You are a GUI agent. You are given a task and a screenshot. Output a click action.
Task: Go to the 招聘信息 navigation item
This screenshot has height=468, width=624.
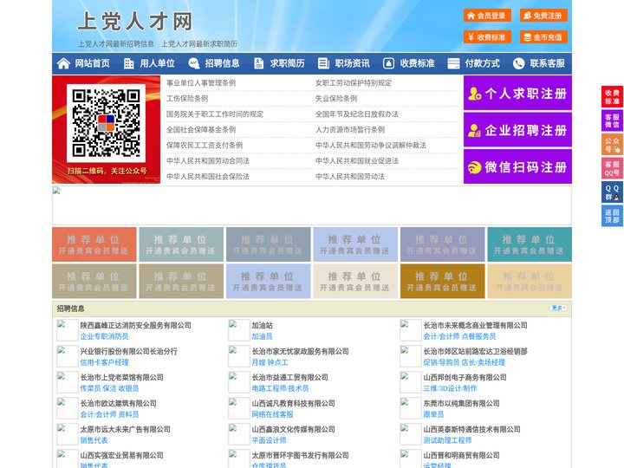222,63
